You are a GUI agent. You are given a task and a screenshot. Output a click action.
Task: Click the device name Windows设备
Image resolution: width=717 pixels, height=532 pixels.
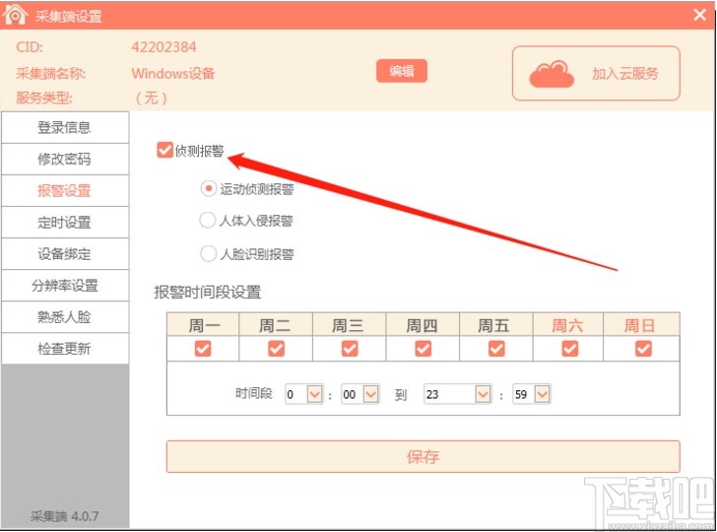point(173,73)
